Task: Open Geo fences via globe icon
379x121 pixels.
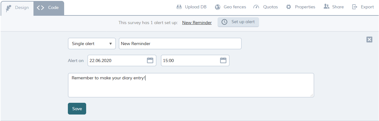Action: [218, 7]
